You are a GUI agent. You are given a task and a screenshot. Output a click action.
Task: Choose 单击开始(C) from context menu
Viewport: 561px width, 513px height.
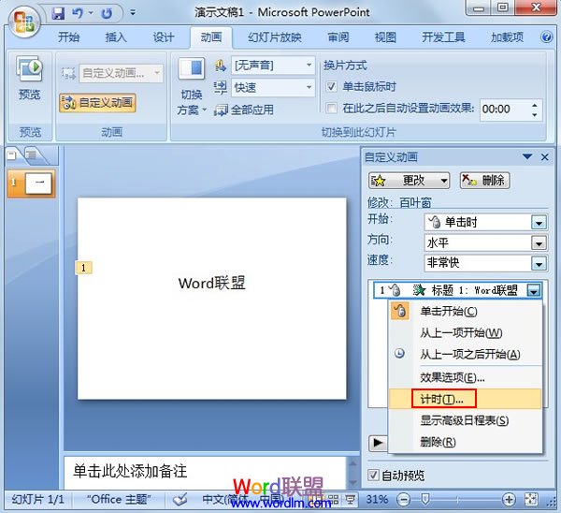coord(465,312)
